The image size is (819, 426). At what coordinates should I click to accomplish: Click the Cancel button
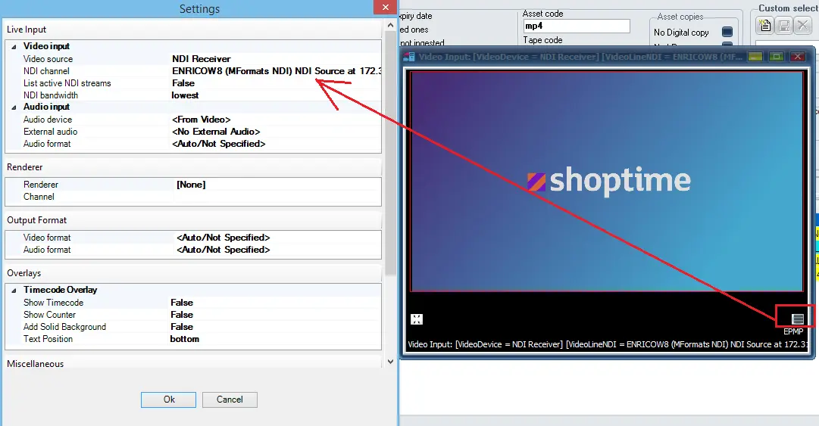point(230,400)
